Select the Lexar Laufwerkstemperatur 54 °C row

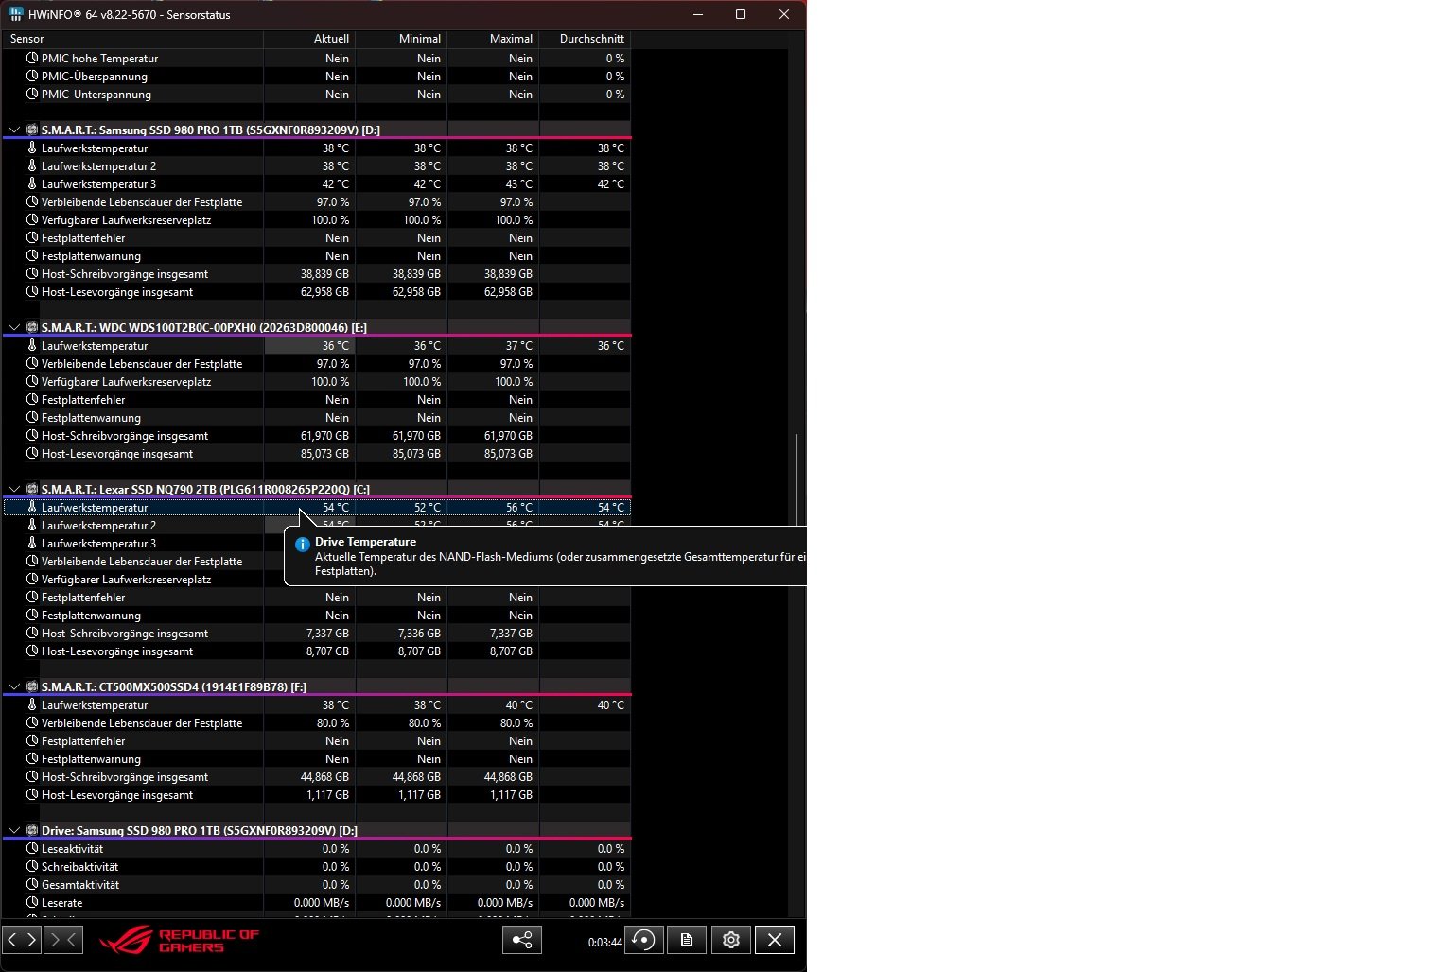[x=317, y=507]
